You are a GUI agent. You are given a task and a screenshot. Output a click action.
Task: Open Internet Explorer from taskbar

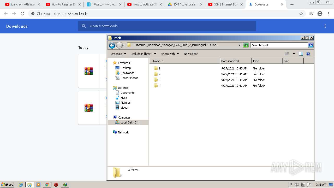coord(21,185)
